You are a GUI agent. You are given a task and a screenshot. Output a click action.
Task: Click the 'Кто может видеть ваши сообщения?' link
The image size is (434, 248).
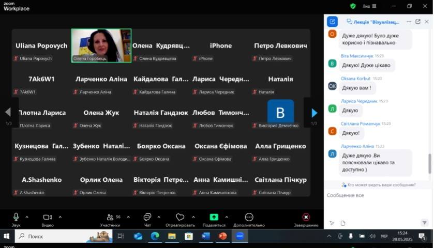click(381, 184)
